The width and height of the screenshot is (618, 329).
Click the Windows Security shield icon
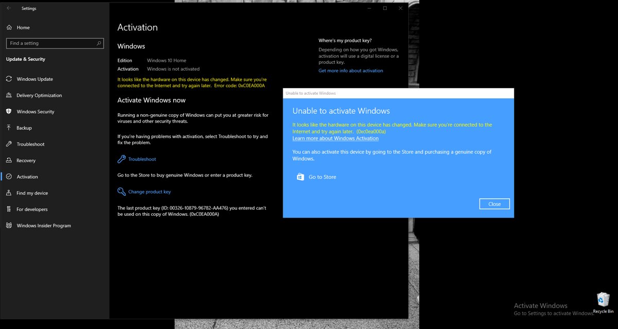[x=9, y=111]
